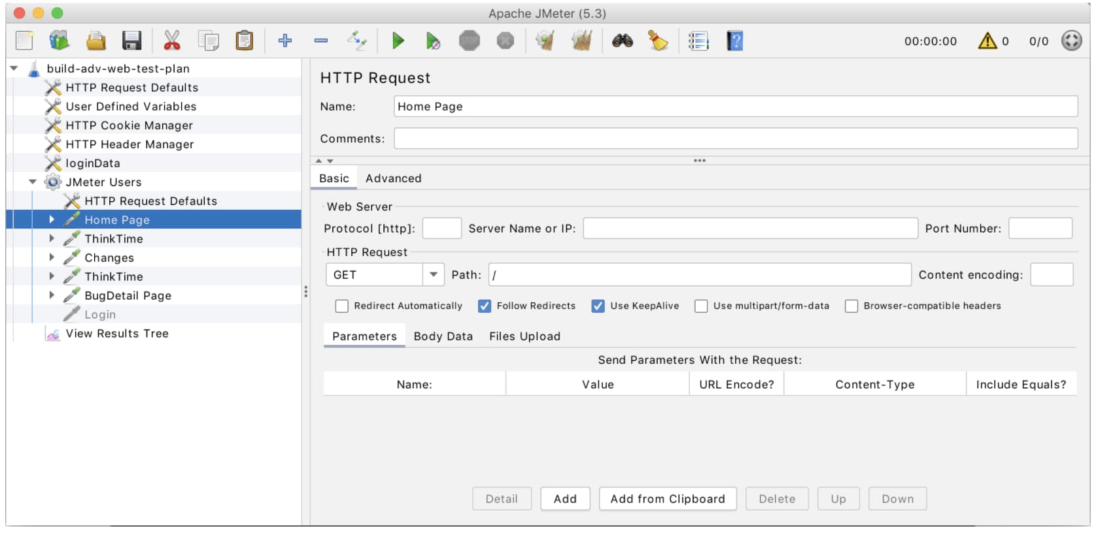The width and height of the screenshot is (1096, 533).
Task: Click the Delete button
Action: coord(777,499)
